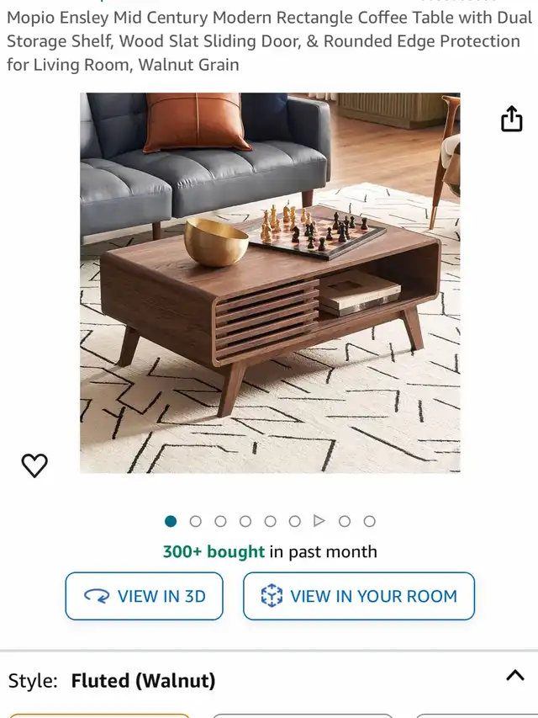This screenshot has height=718, width=538.
Task: Select the Fluted (Walnut) style label
Action: point(143,680)
